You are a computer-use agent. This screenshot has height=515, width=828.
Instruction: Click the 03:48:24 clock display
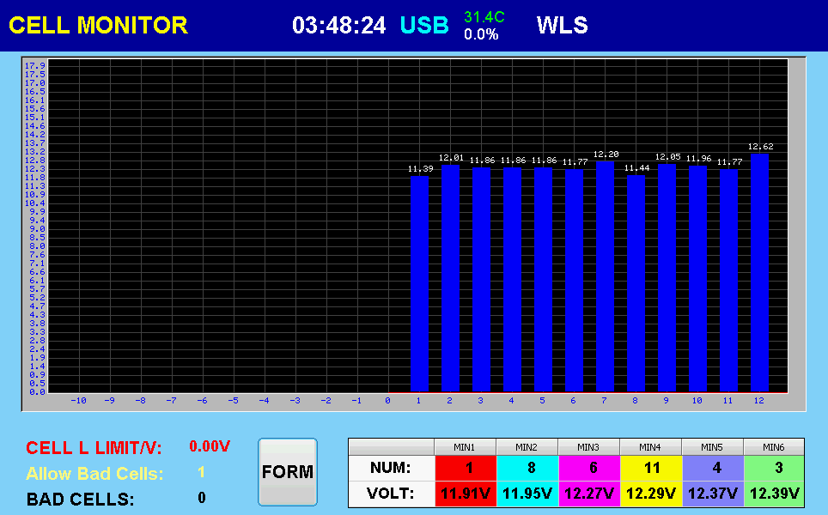click(338, 26)
